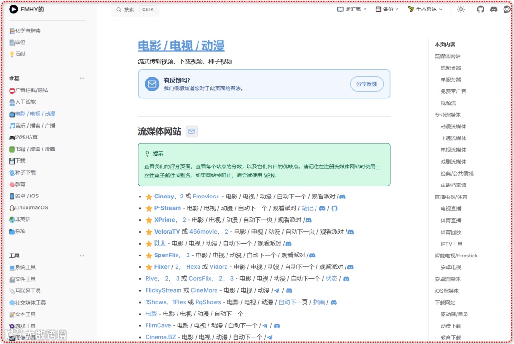Open the Cinema.BZ link

tap(161, 337)
